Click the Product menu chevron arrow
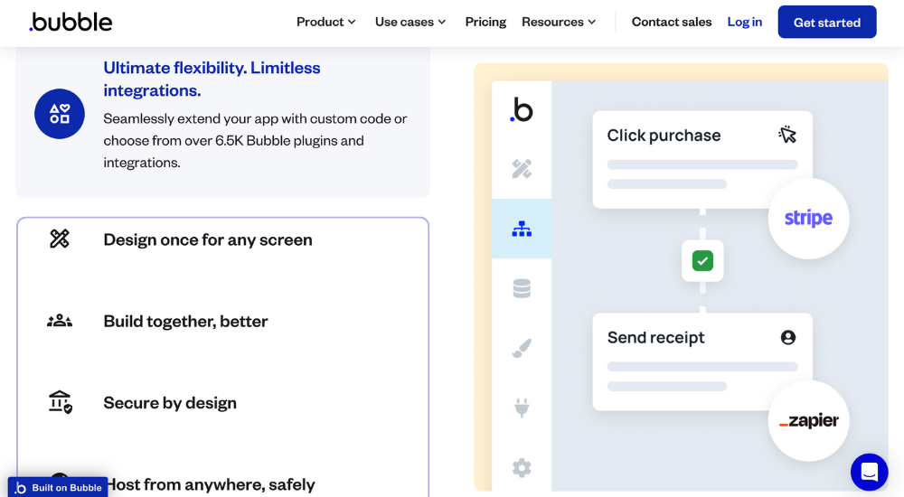This screenshot has width=904, height=497. point(352,22)
